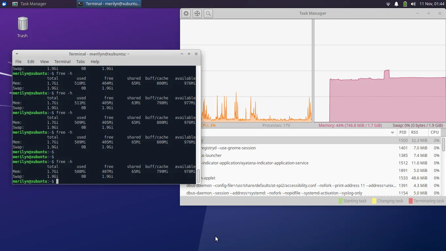The width and height of the screenshot is (446, 251).
Task: Click the green Starting task swatch
Action: (x=341, y=201)
